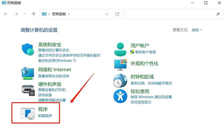Open 系统和安全 category link
Viewport: 224px width, 127px height.
pyautogui.click(x=50, y=45)
